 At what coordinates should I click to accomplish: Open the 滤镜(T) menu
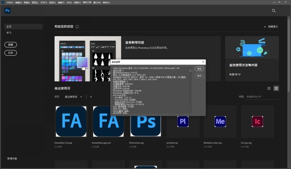point(61,2)
